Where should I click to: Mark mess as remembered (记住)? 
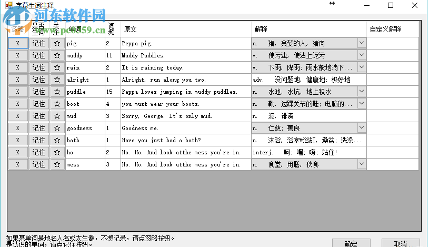(x=39, y=164)
